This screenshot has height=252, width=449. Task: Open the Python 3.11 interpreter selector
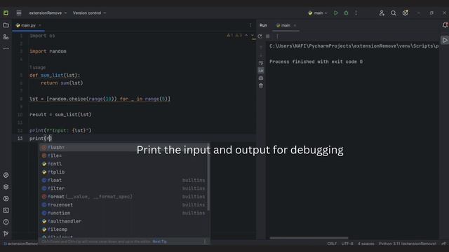tap(408, 244)
